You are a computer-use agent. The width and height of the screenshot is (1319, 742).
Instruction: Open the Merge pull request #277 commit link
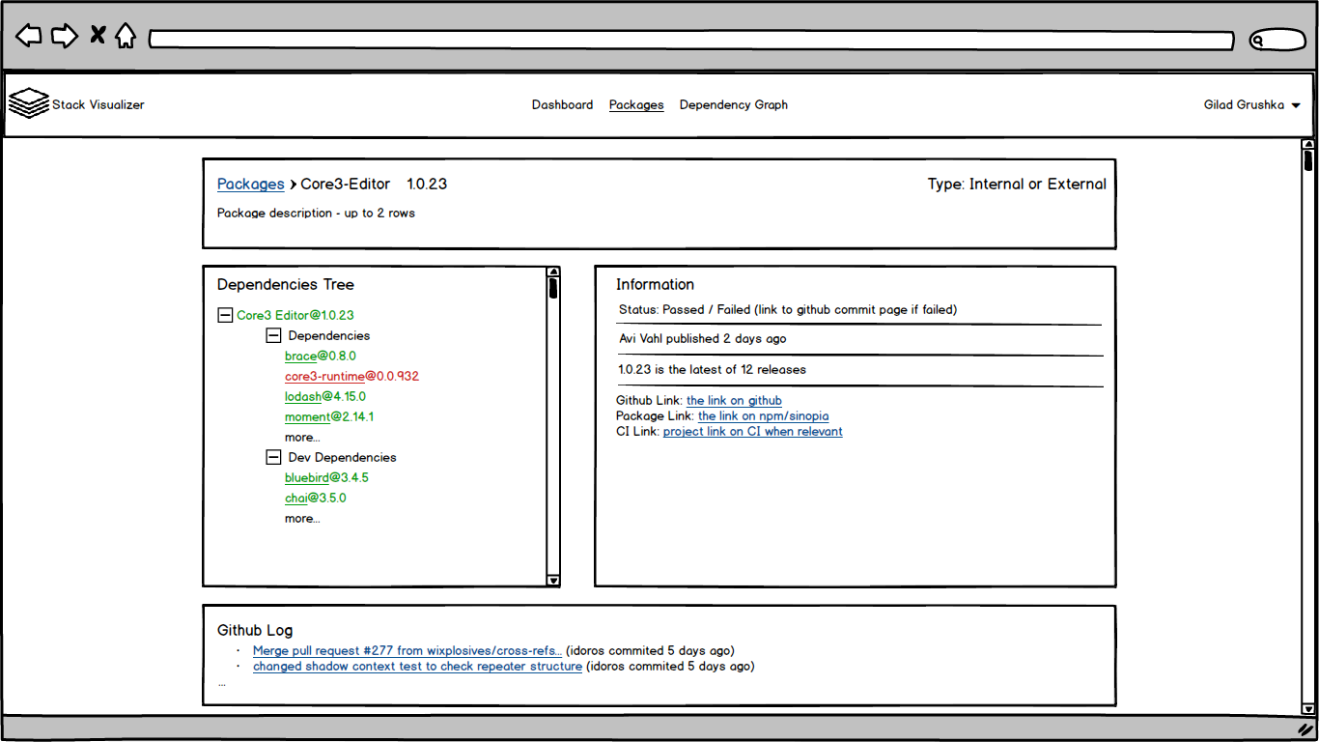click(407, 651)
